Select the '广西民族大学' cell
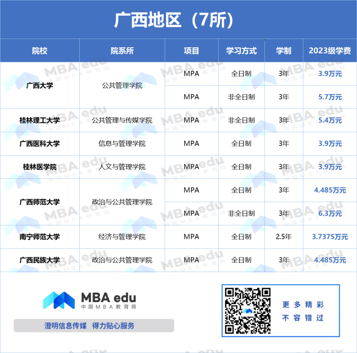The image size is (357, 353). (40, 260)
